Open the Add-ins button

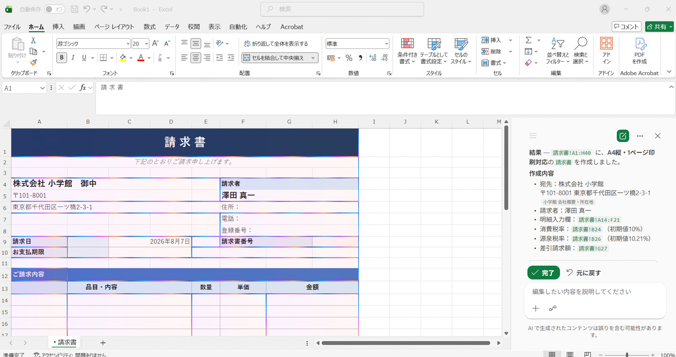pos(606,51)
